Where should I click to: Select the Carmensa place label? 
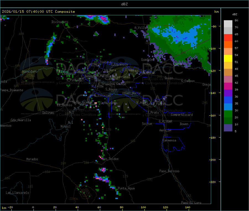click(x=169, y=140)
